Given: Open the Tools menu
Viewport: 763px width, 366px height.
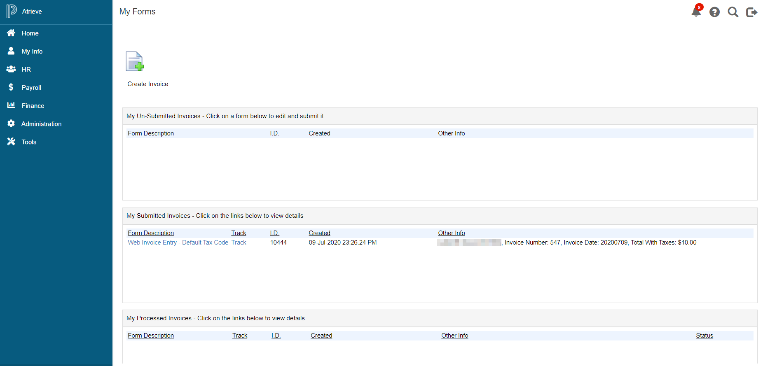Looking at the screenshot, I should click(x=29, y=142).
